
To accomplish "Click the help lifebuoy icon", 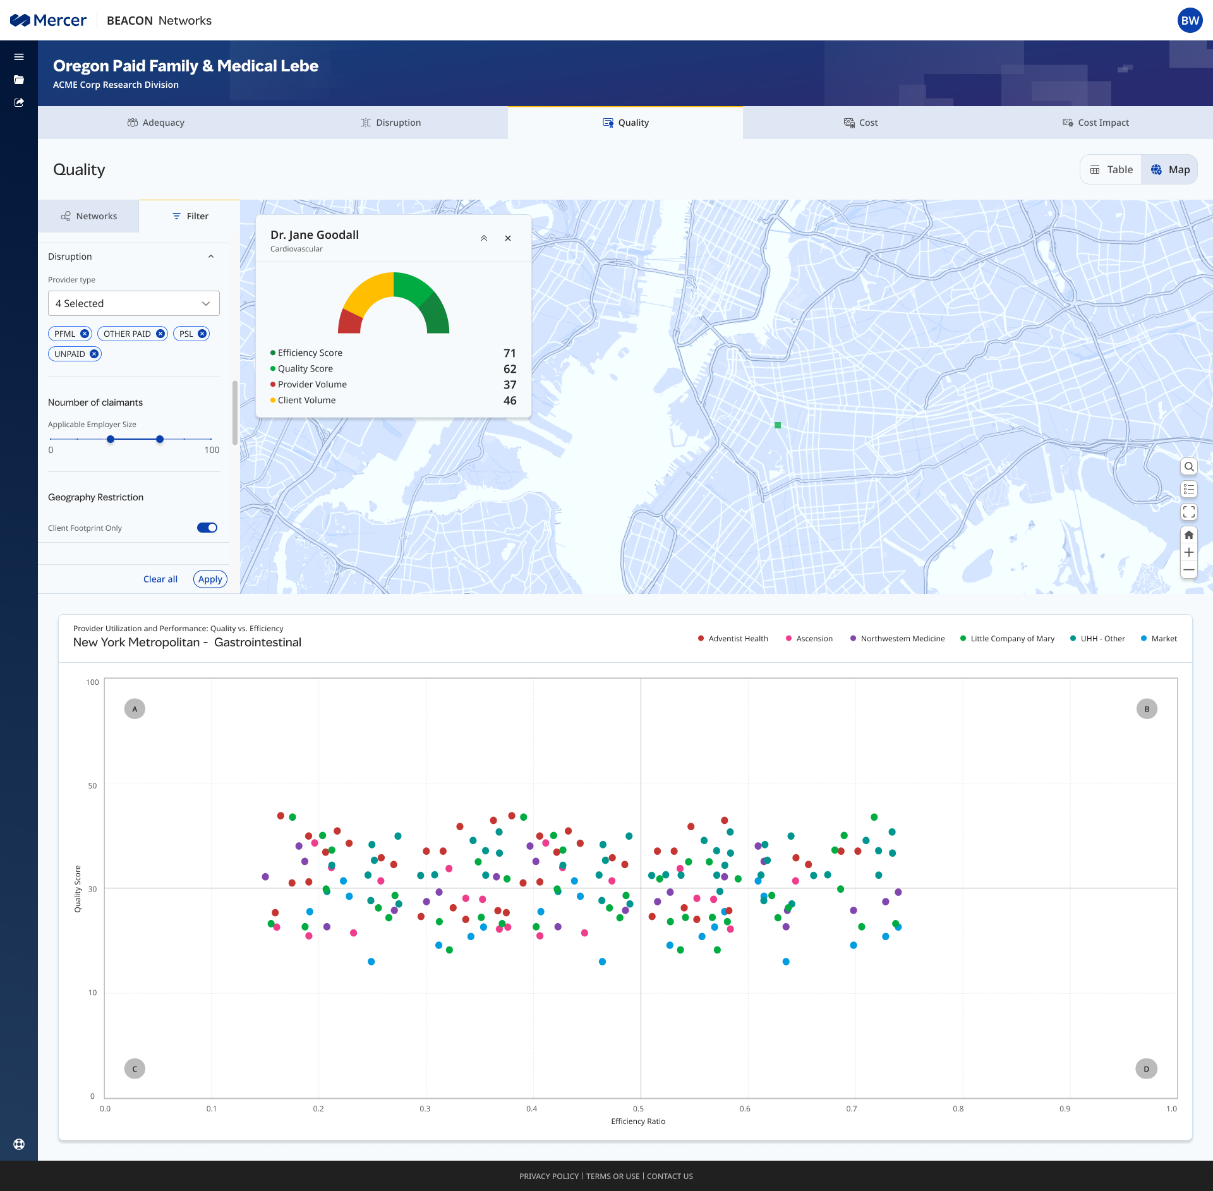I will [19, 1144].
